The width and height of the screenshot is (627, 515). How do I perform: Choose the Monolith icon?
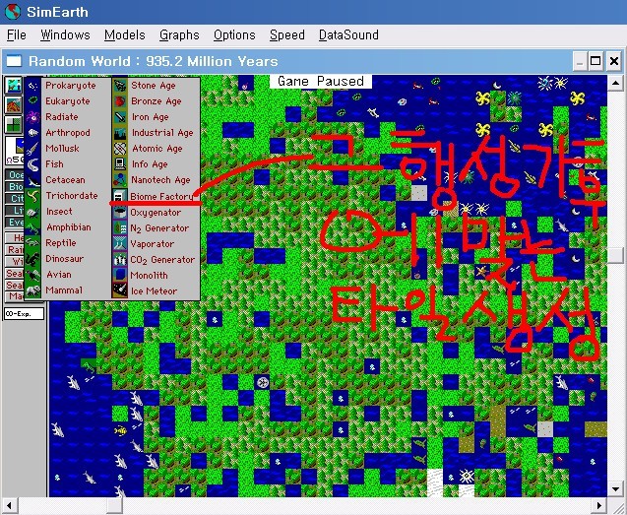click(x=119, y=275)
